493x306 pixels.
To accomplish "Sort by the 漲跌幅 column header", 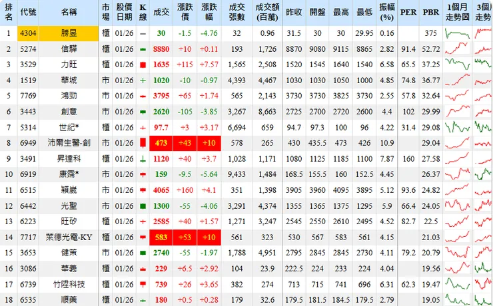I will coord(209,12).
